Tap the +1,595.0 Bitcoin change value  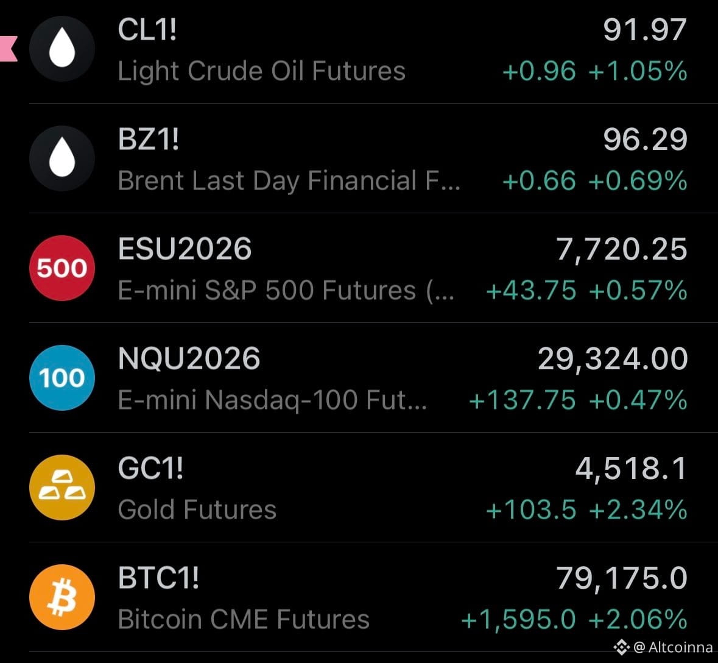(x=518, y=620)
